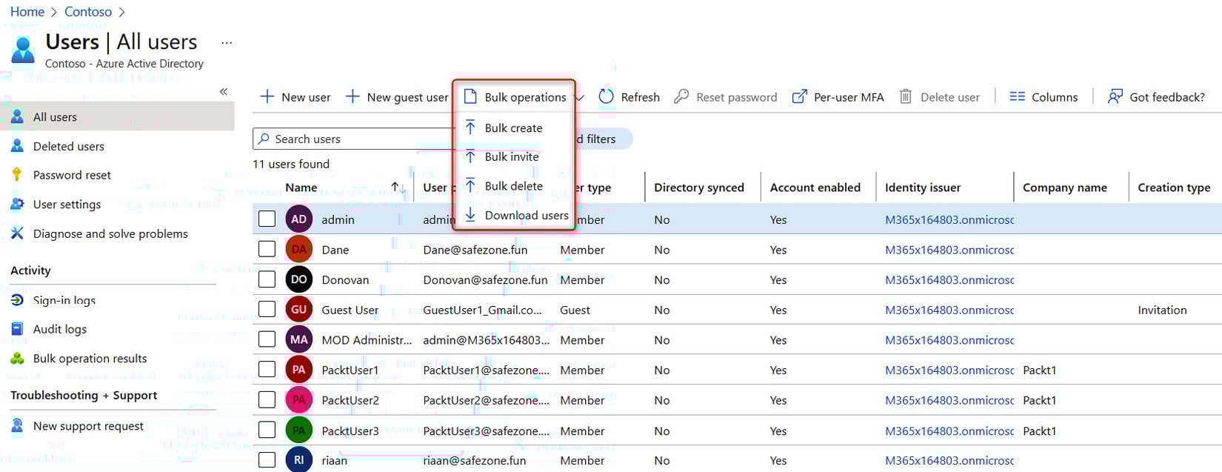Screen dimensions: 1222x472
Task: Click the Search users input field
Action: point(354,139)
